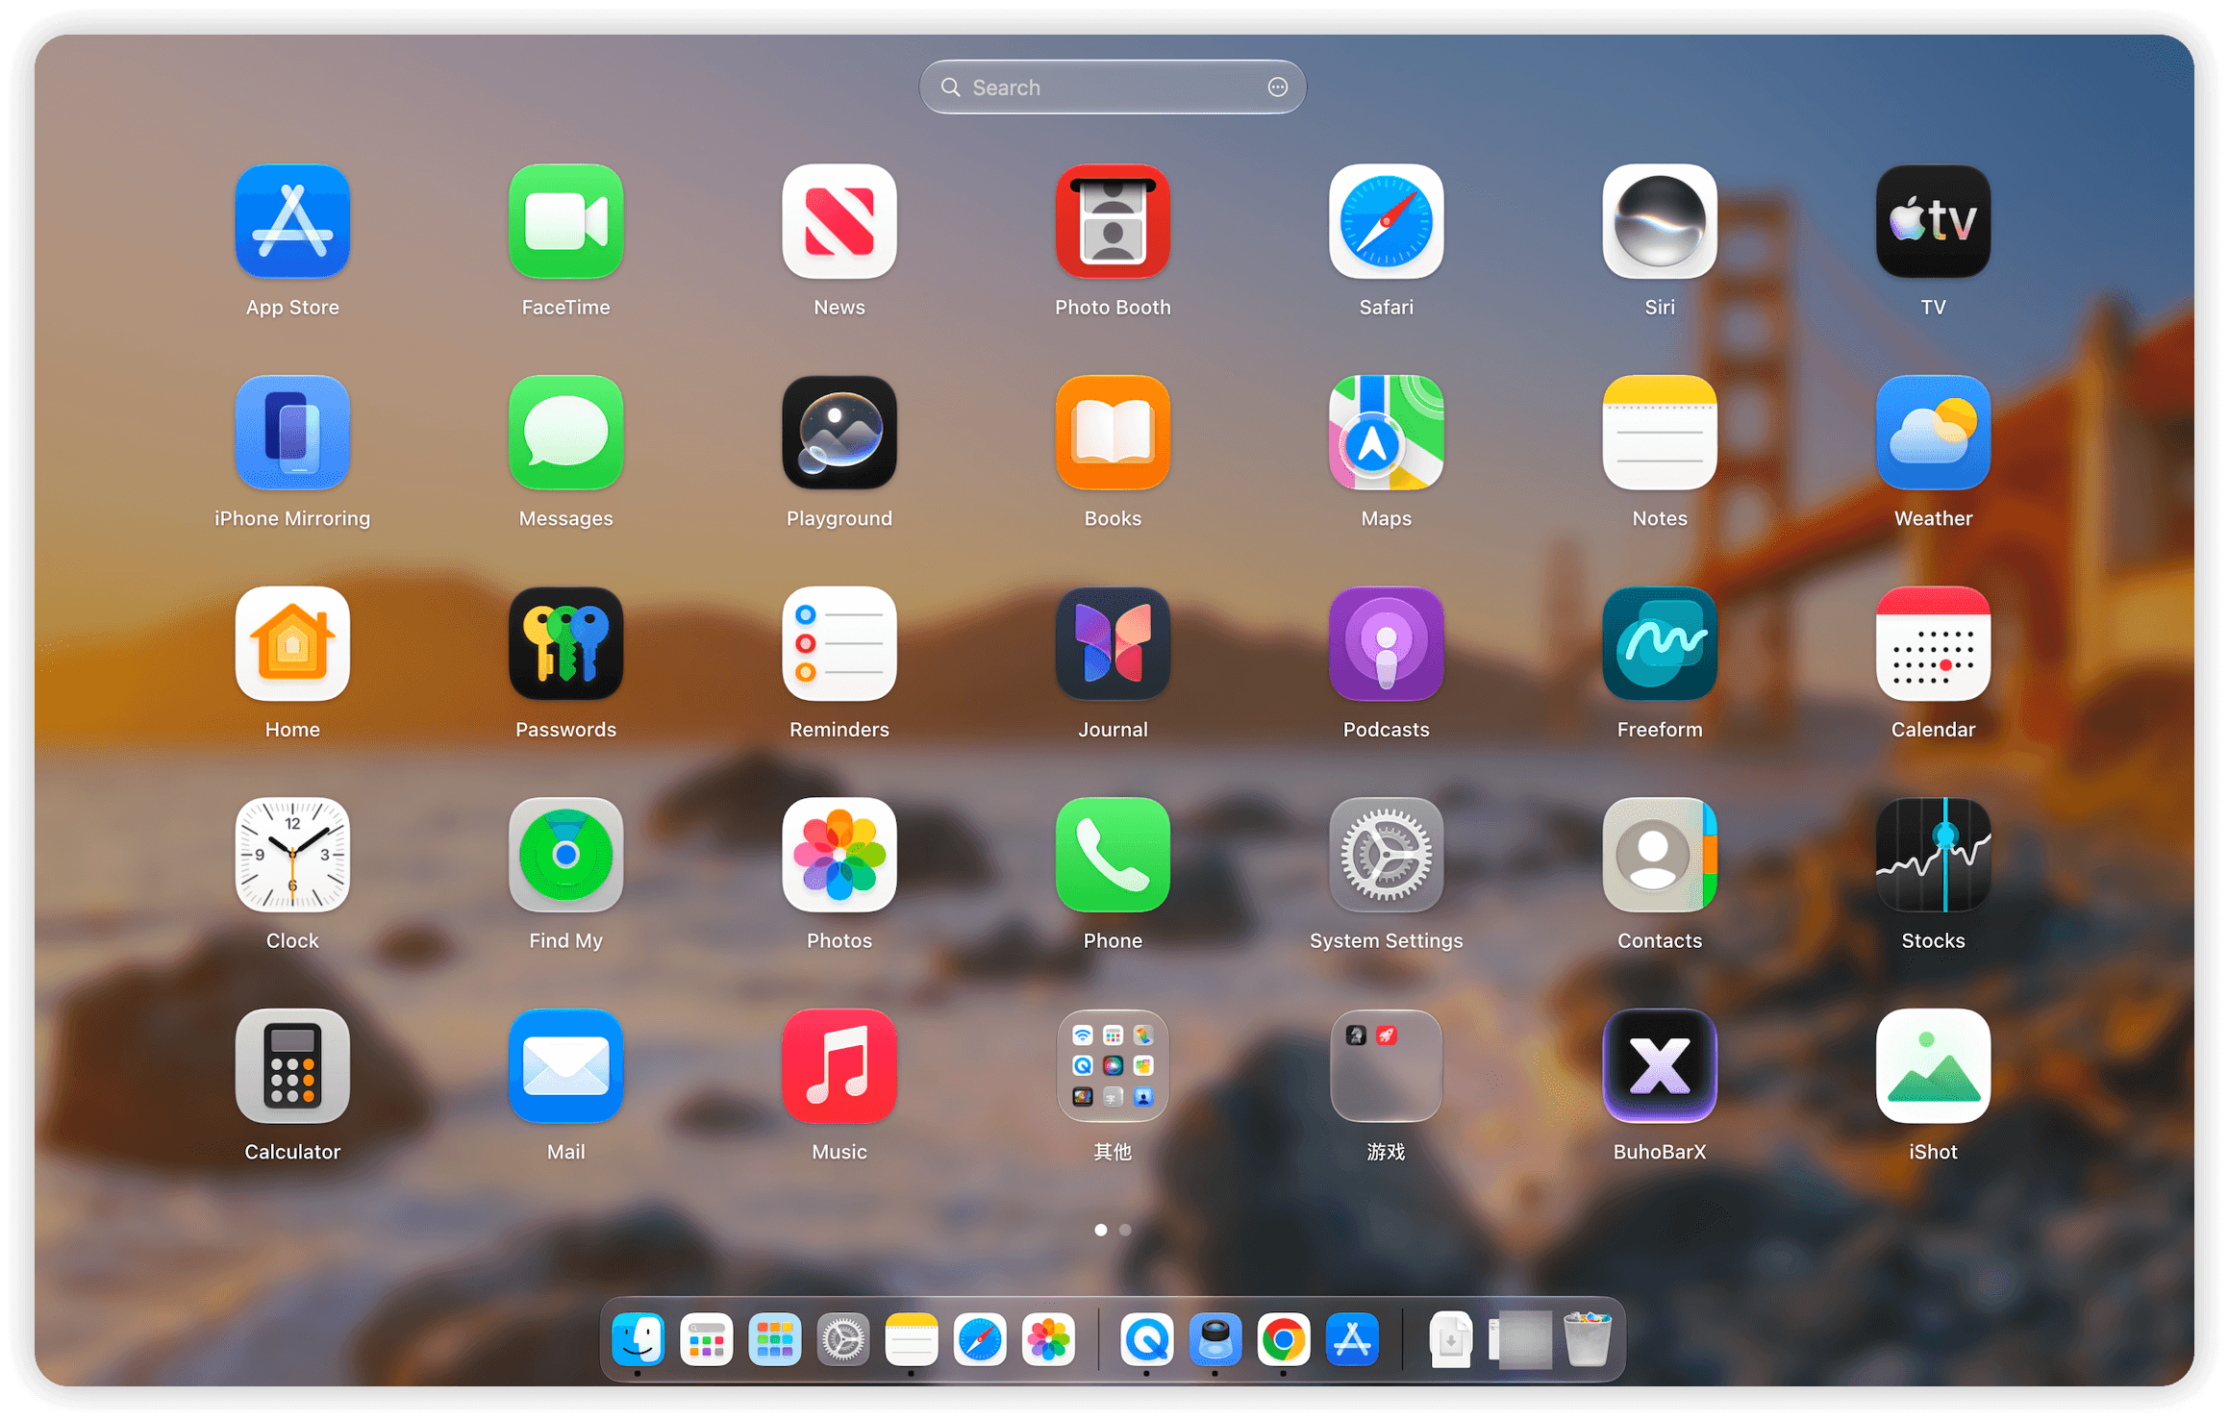Open Notes in the Dock
2229x1421 pixels.
[912, 1339]
